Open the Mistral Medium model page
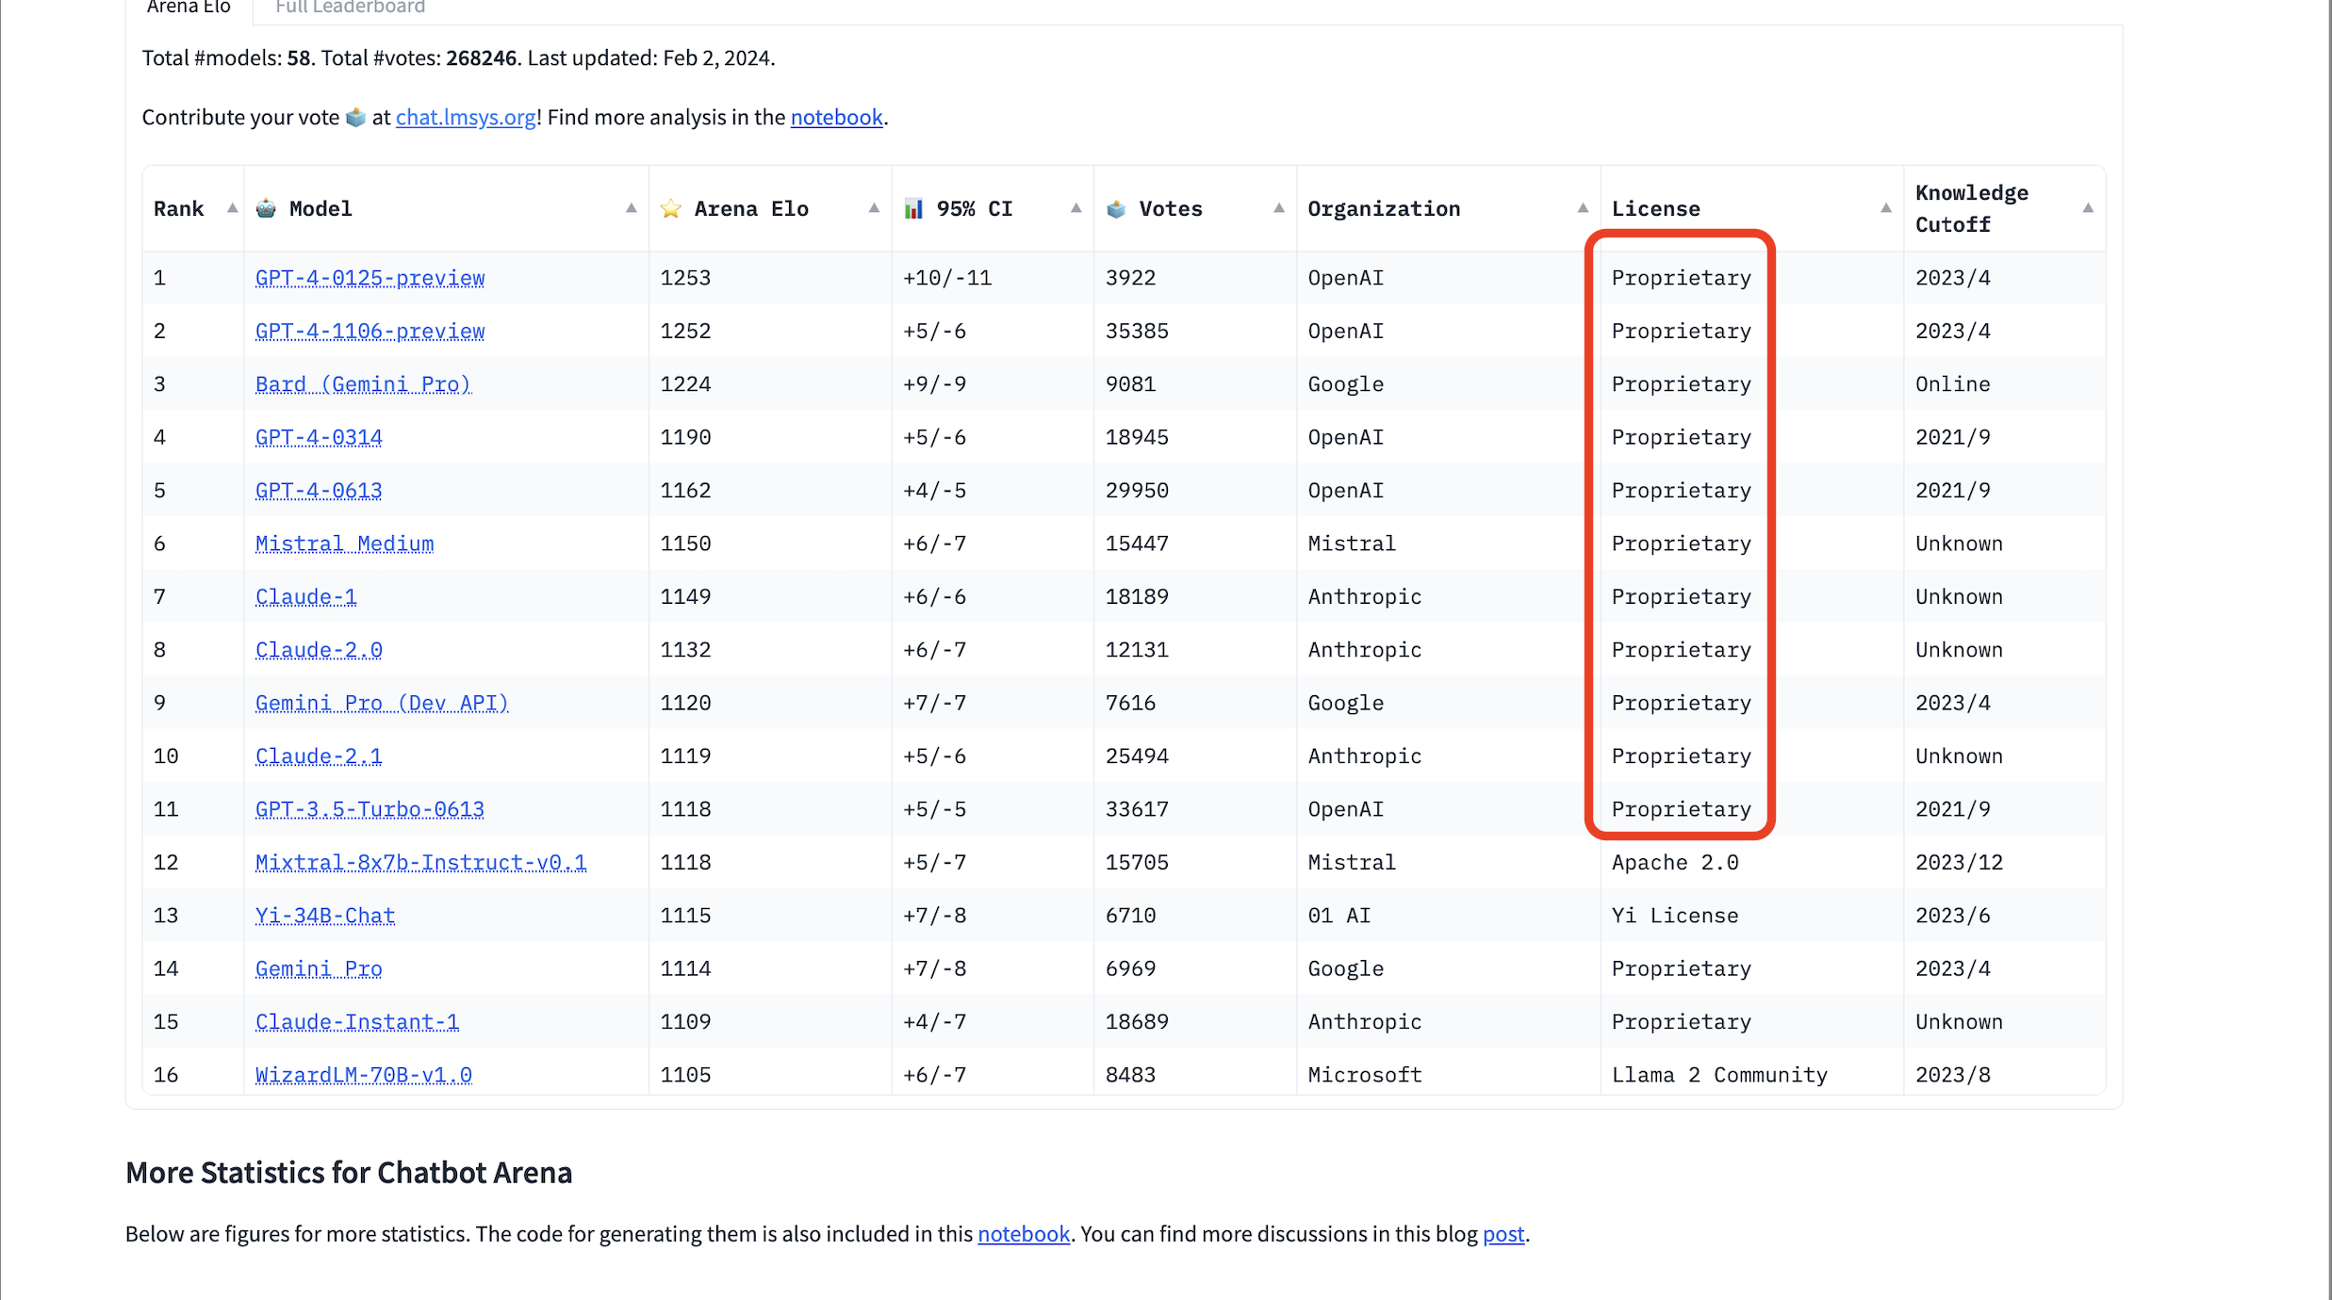 pyautogui.click(x=344, y=544)
